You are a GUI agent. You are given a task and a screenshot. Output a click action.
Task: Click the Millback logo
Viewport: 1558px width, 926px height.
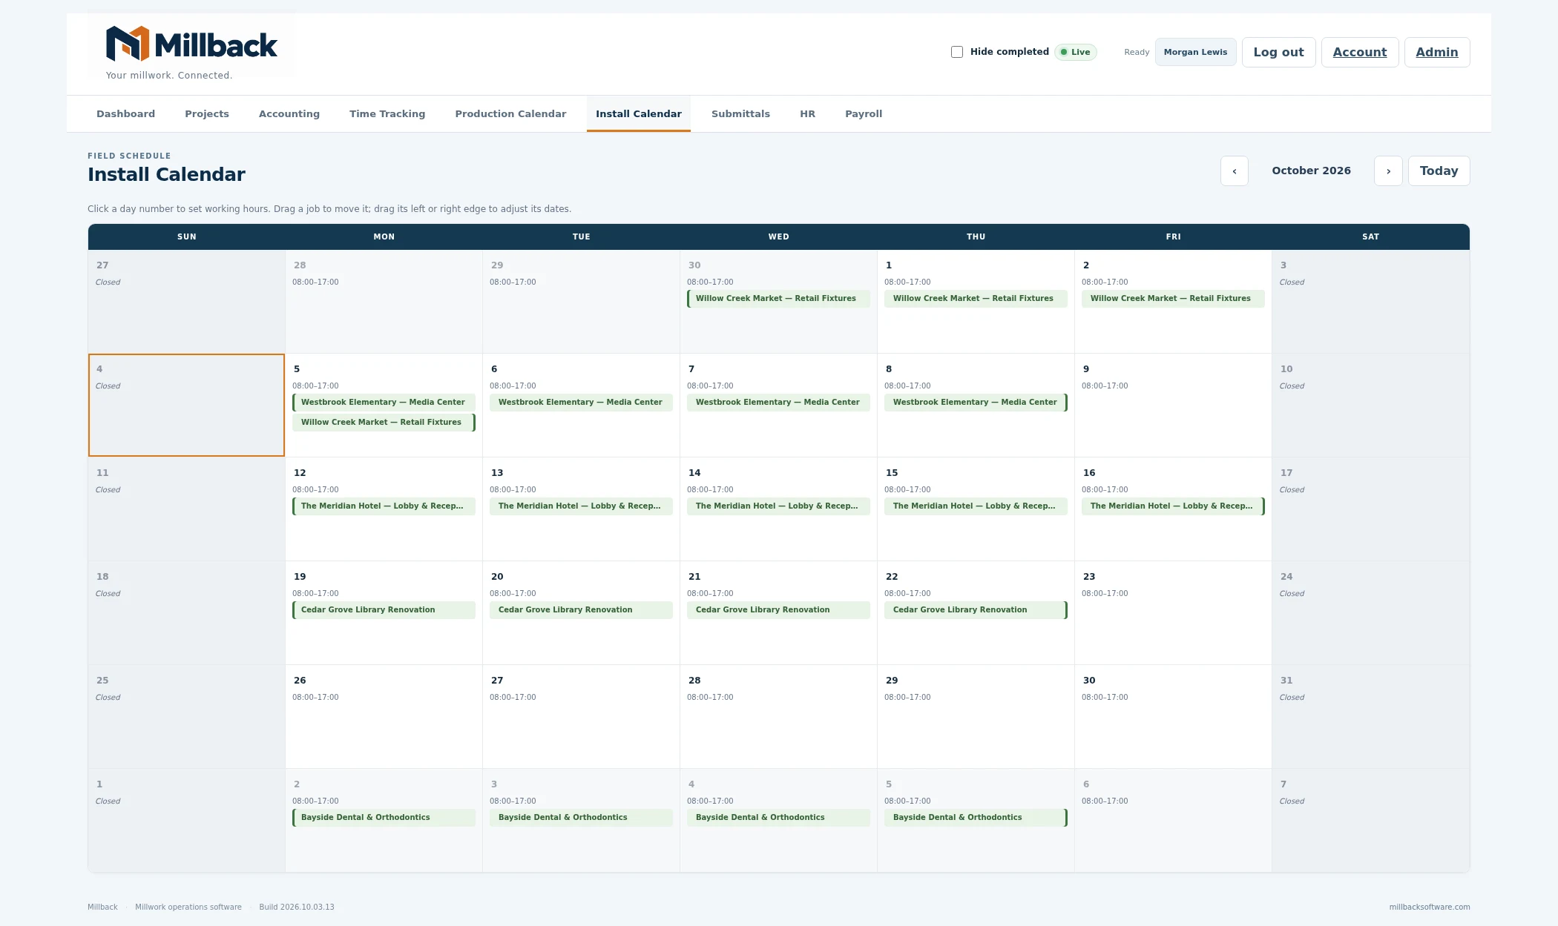click(191, 44)
